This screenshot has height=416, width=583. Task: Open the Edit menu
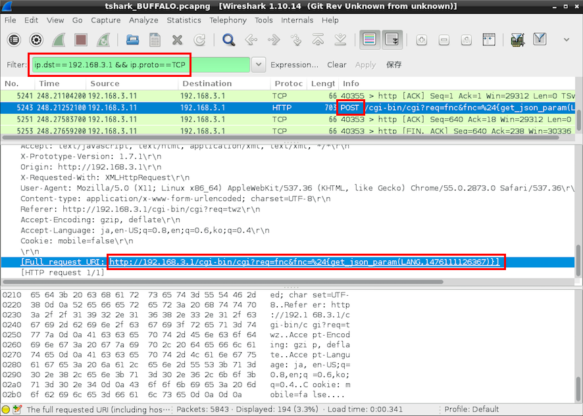pos(31,20)
